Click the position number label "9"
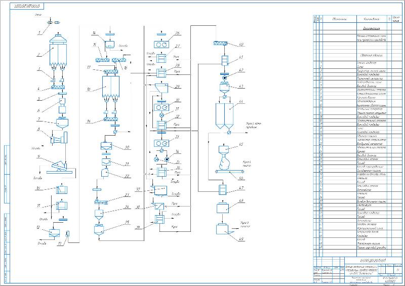 tap(38, 156)
